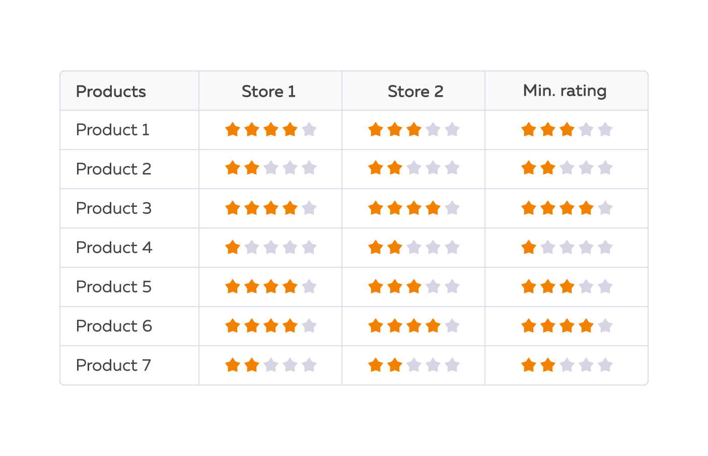The image size is (708, 456).
Task: Click the fourth star for Product 1 Store 2
Action: [x=433, y=130]
